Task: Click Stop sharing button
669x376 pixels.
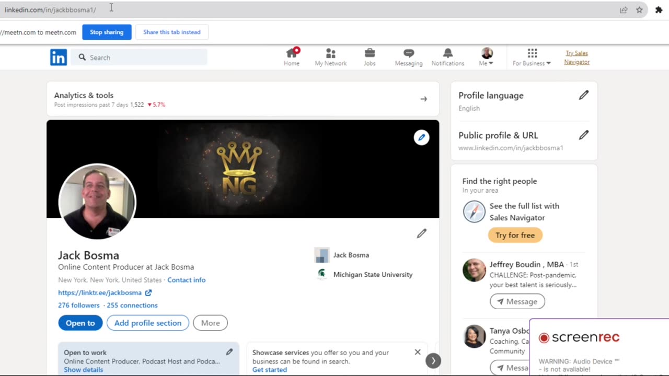Action: (x=107, y=32)
